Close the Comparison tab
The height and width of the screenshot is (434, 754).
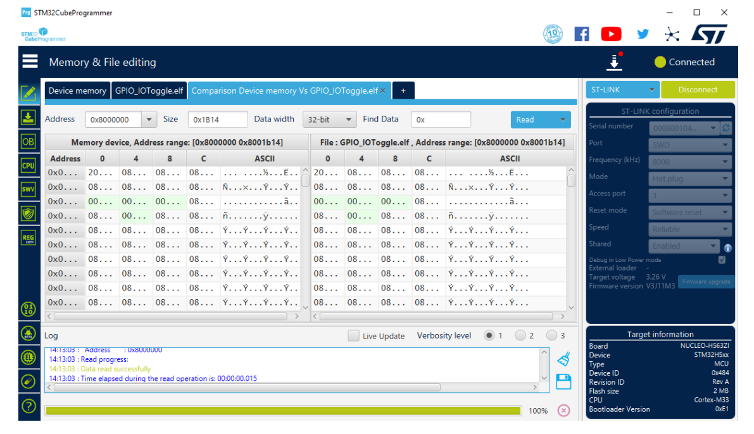click(383, 90)
